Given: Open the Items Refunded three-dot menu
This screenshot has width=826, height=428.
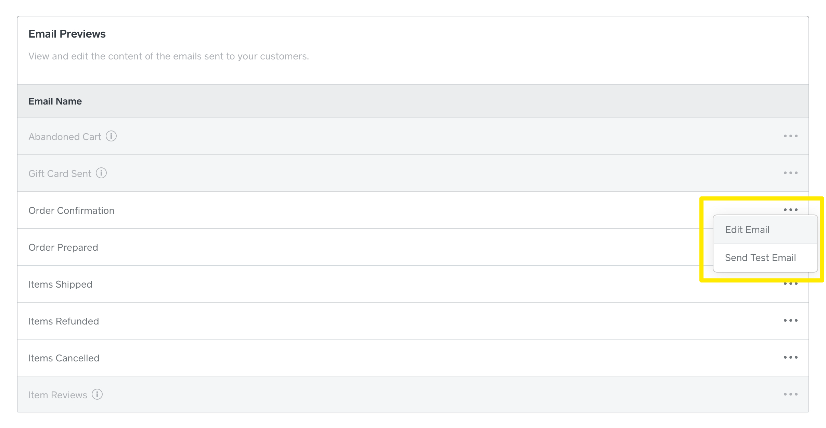Looking at the screenshot, I should [790, 320].
